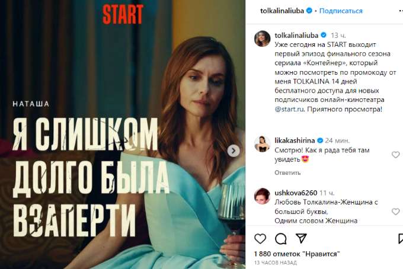Click the 13 часов назад timestamp

(276, 263)
